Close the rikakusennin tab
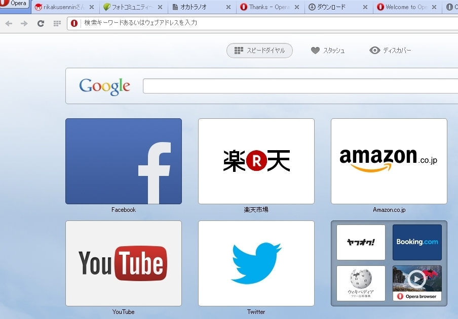This screenshot has width=458, height=319. [x=92, y=7]
